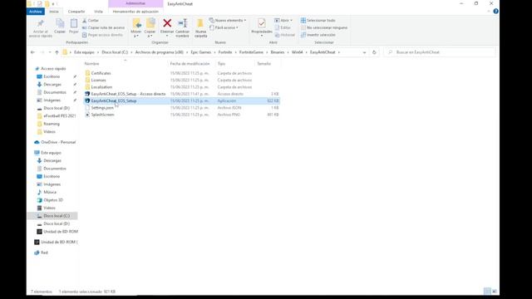Switch to large icons view in status bar
The width and height of the screenshot is (532, 299).
[495, 292]
